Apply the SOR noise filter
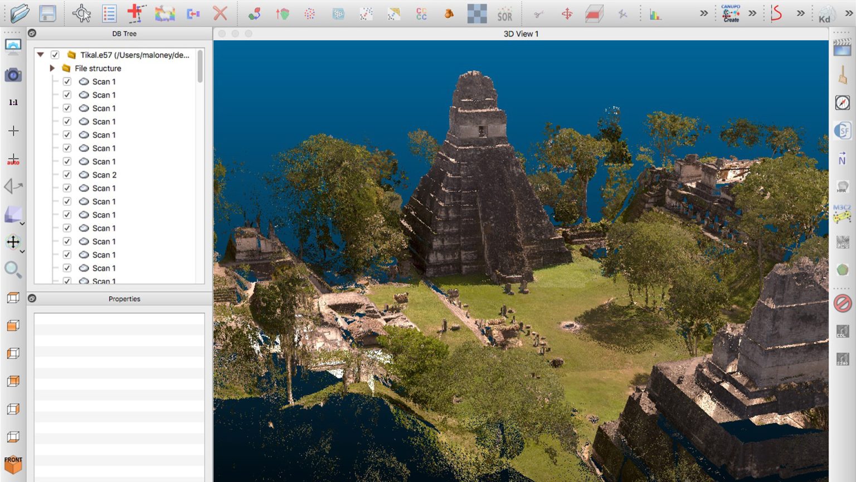The width and height of the screenshot is (856, 482). pyautogui.click(x=504, y=13)
